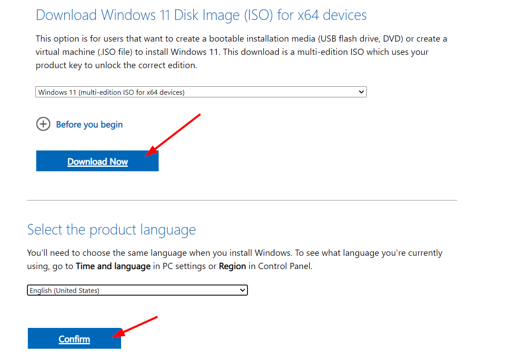Click the paragraph about bootable installation media
The width and height of the screenshot is (521, 358).
(x=242, y=52)
